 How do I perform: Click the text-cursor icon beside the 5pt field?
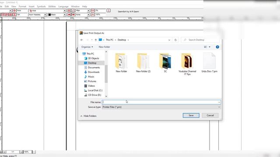pos(14,14)
